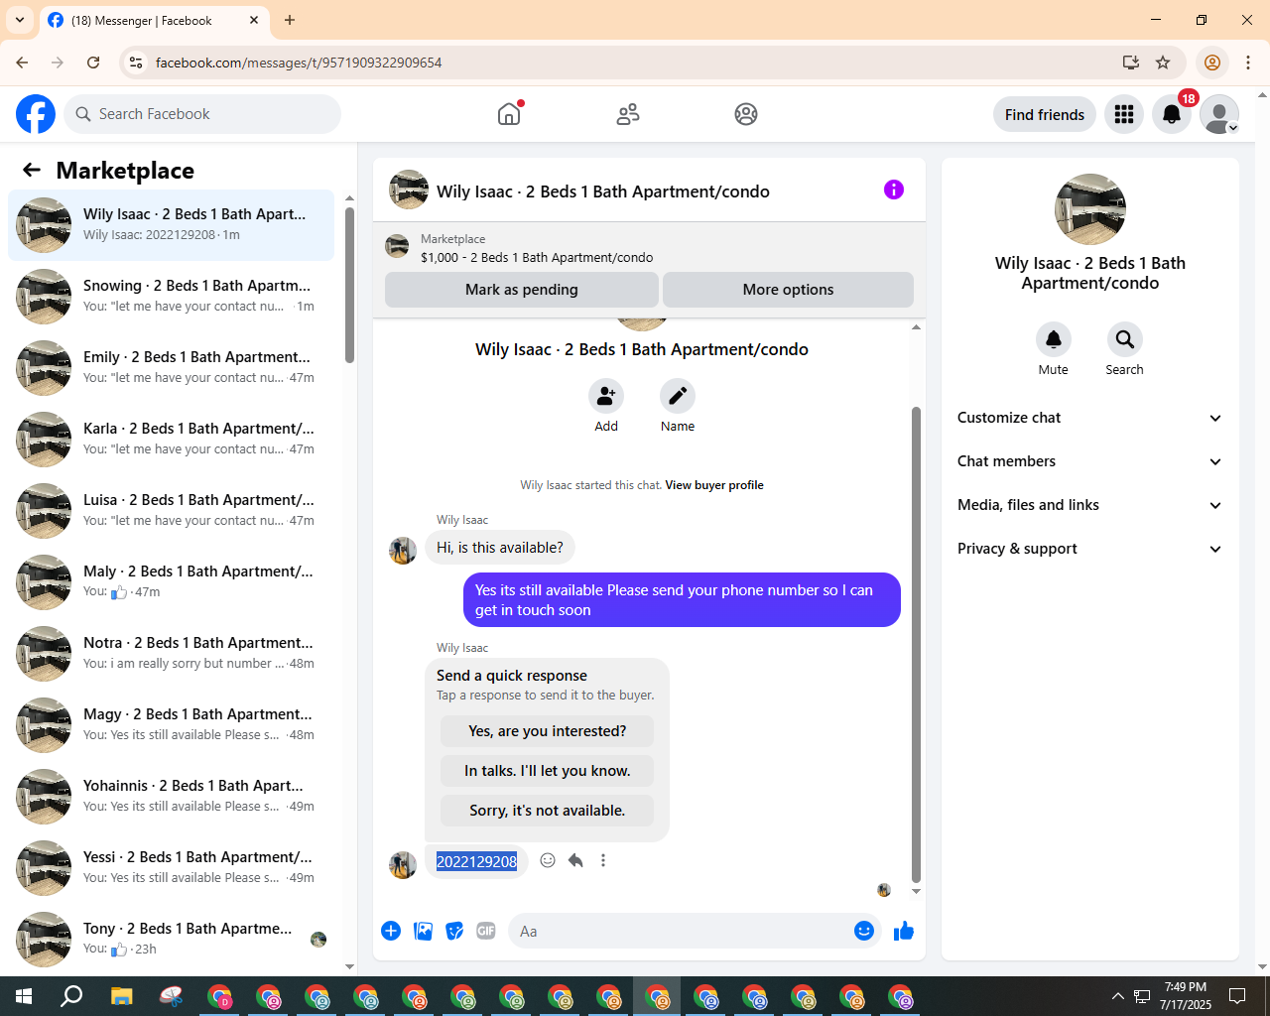Click the browser address bar URL

click(x=299, y=63)
